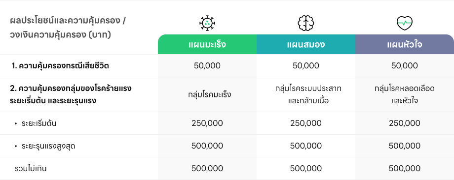Click 500,000 severe stage value under แผนหัวใจ

point(405,146)
